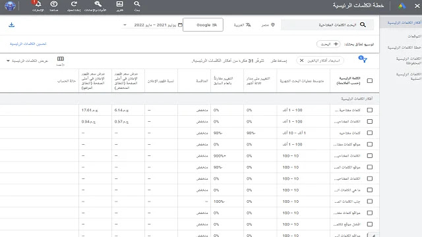This screenshot has width=422, height=237.
Task: Change the language العربية selector
Action: 242,25
